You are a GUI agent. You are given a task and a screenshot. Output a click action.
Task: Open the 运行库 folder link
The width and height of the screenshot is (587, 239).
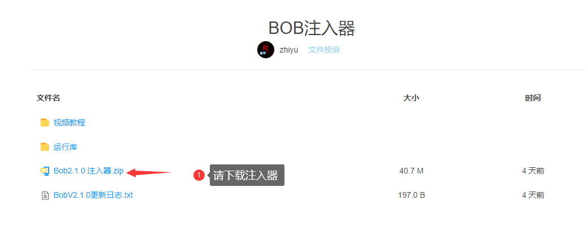point(65,147)
